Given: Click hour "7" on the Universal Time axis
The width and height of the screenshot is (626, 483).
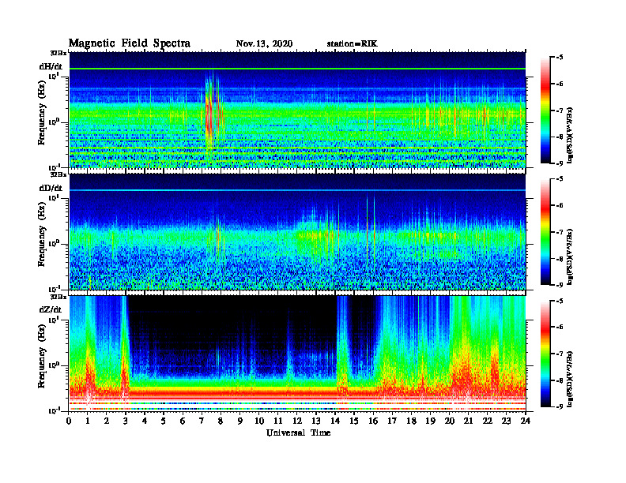Looking at the screenshot, I should (x=202, y=421).
